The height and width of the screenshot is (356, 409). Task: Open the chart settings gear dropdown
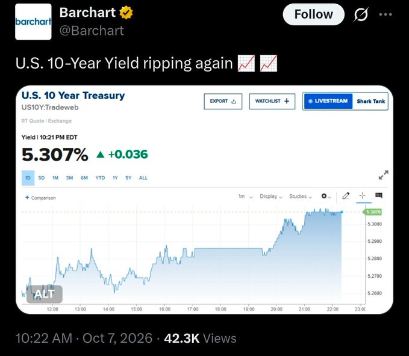pyautogui.click(x=326, y=196)
